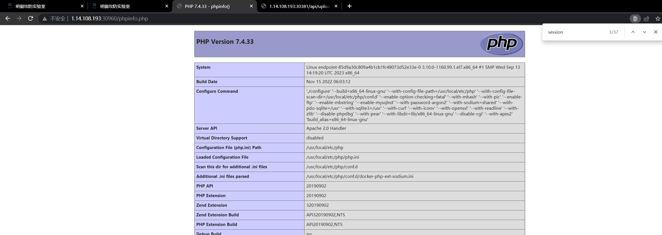Click the not secure warning icon

point(44,19)
